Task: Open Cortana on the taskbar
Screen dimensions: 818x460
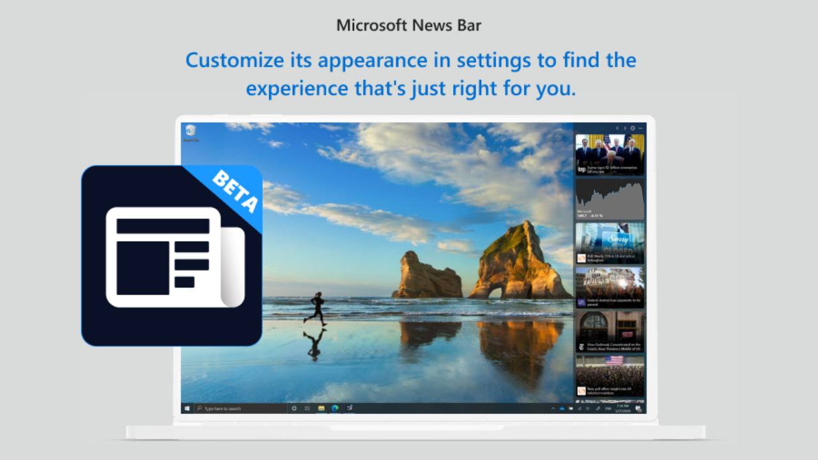Action: point(293,407)
